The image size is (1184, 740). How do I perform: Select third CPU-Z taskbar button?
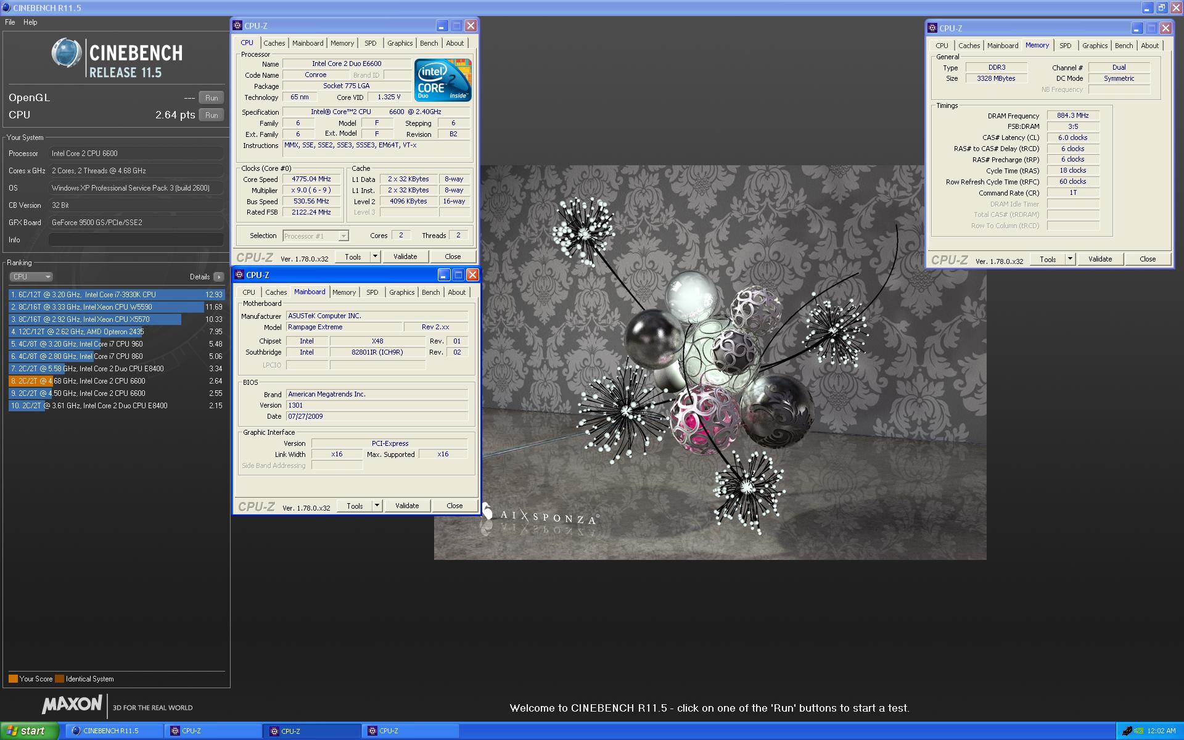410,731
